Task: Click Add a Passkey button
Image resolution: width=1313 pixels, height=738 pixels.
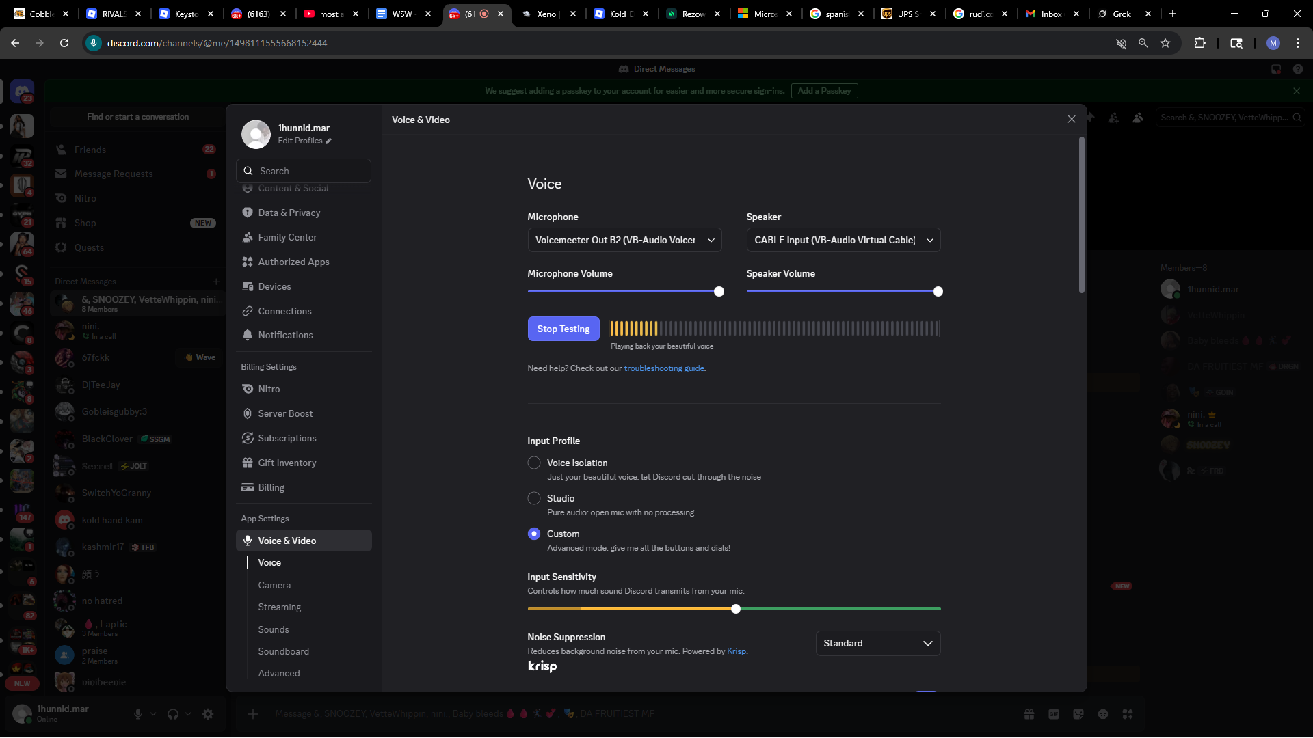Action: coord(824,91)
